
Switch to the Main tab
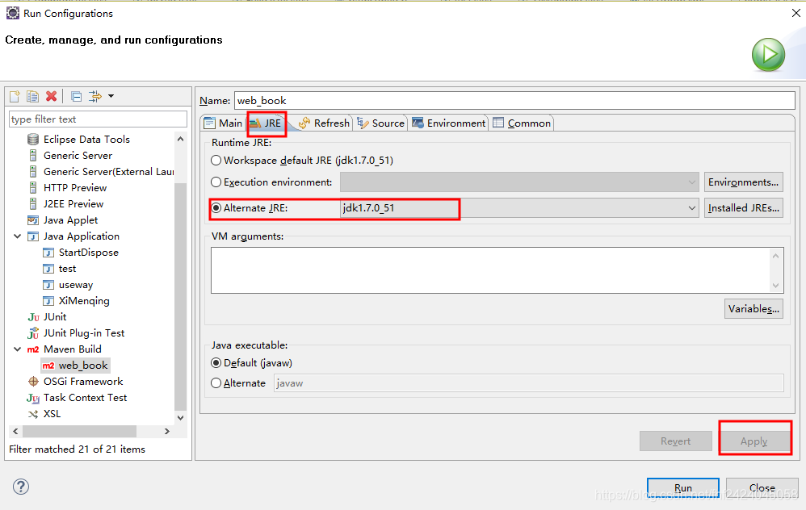coord(223,123)
